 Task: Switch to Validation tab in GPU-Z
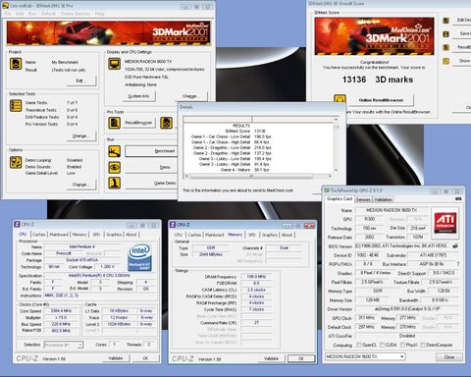click(x=383, y=199)
